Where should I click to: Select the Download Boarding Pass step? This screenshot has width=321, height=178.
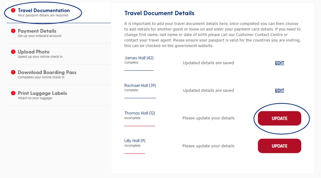(58, 75)
